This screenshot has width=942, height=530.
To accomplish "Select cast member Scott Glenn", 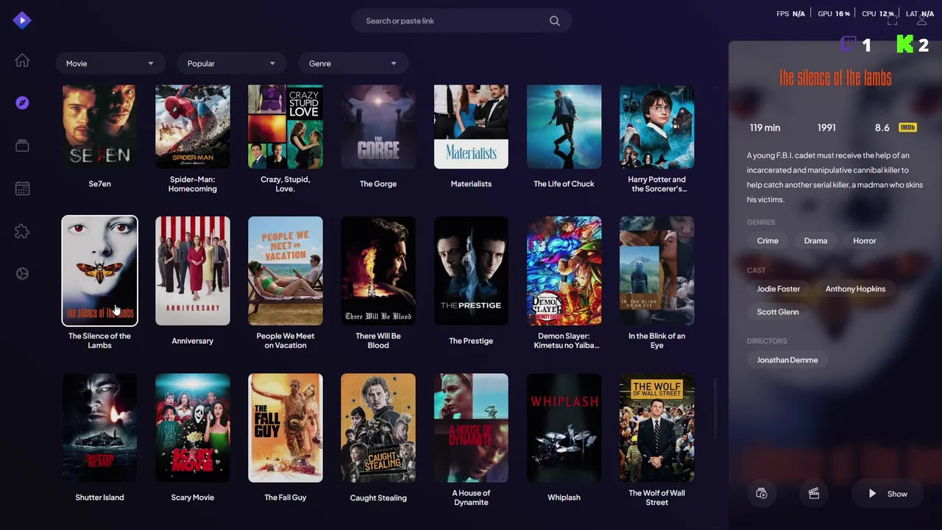I will point(778,312).
